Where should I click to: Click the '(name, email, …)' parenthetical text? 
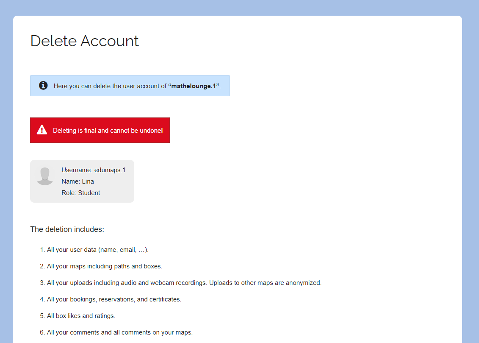[x=123, y=250]
